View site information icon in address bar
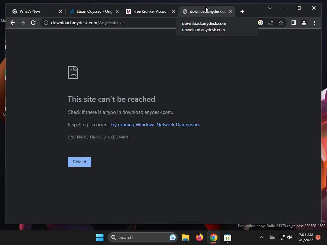The image size is (327, 245). coord(46,23)
